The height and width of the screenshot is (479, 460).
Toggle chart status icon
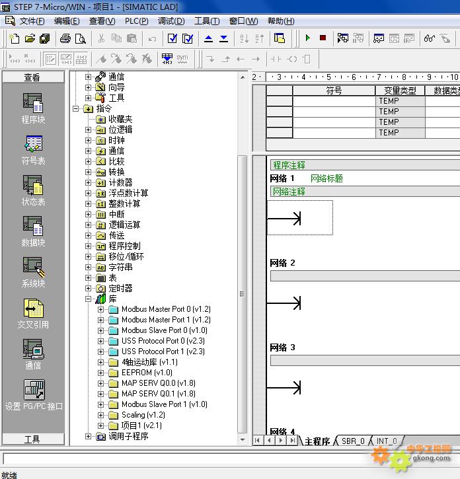point(379,38)
